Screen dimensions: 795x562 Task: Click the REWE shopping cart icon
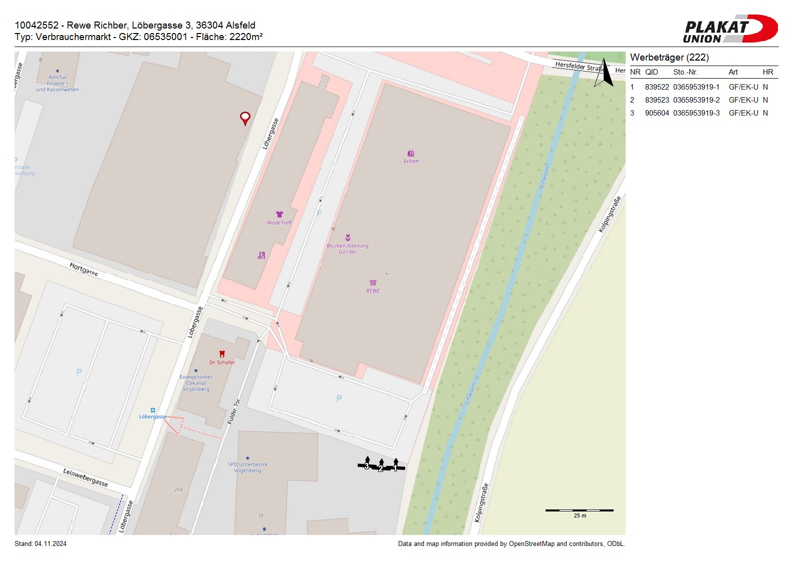click(x=373, y=283)
